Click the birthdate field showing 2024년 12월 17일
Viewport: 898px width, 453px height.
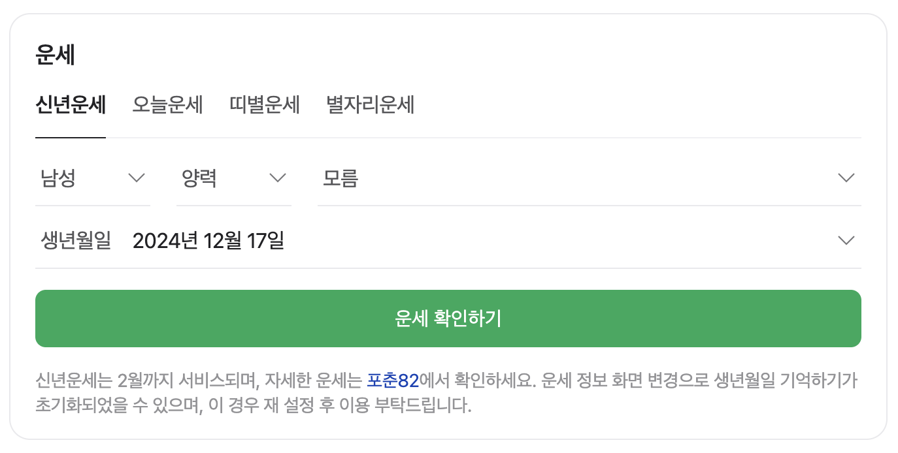tap(209, 240)
